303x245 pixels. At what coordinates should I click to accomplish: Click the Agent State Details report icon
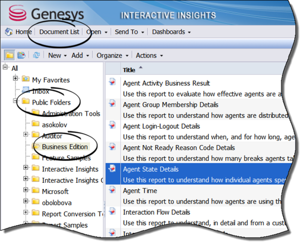coord(112,168)
